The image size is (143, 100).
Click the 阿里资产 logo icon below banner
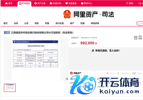click(71, 73)
